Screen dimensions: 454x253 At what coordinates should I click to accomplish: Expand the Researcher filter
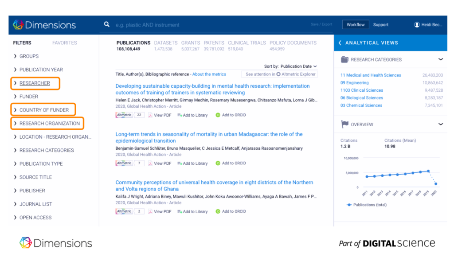point(35,83)
